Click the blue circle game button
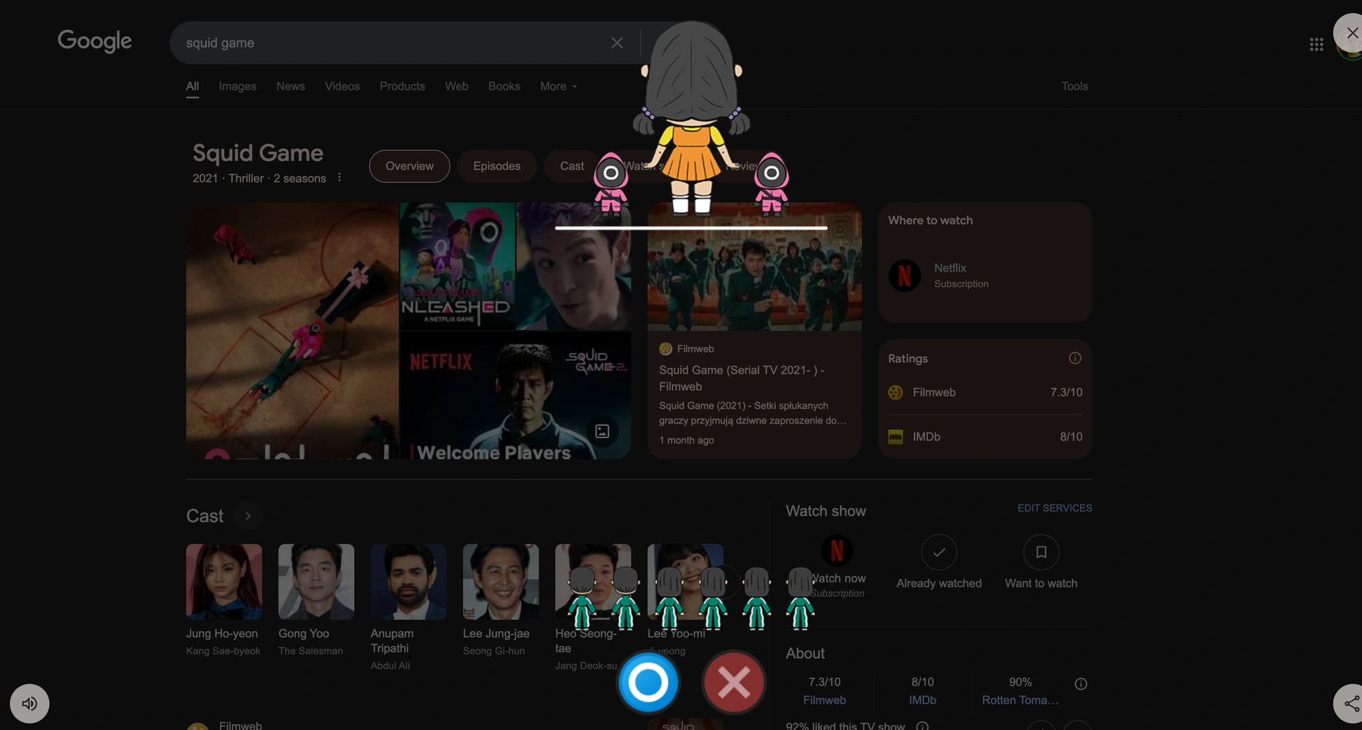Viewport: 1362px width, 730px height. pos(648,682)
